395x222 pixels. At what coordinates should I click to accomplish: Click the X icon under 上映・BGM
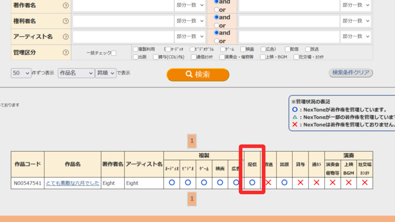(348, 183)
